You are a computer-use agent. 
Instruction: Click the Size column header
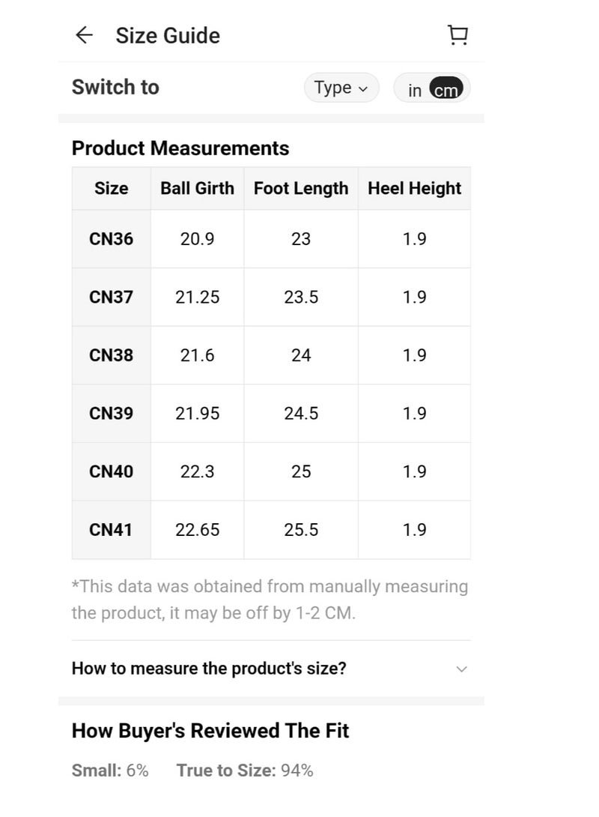[x=111, y=188]
